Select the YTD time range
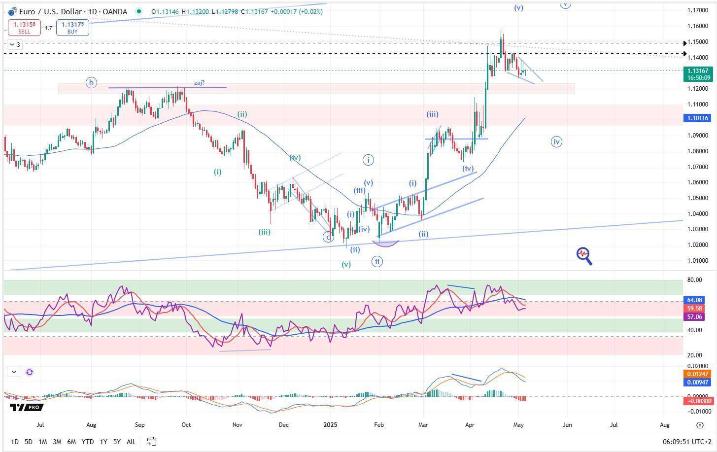The image size is (717, 452). pyautogui.click(x=88, y=442)
